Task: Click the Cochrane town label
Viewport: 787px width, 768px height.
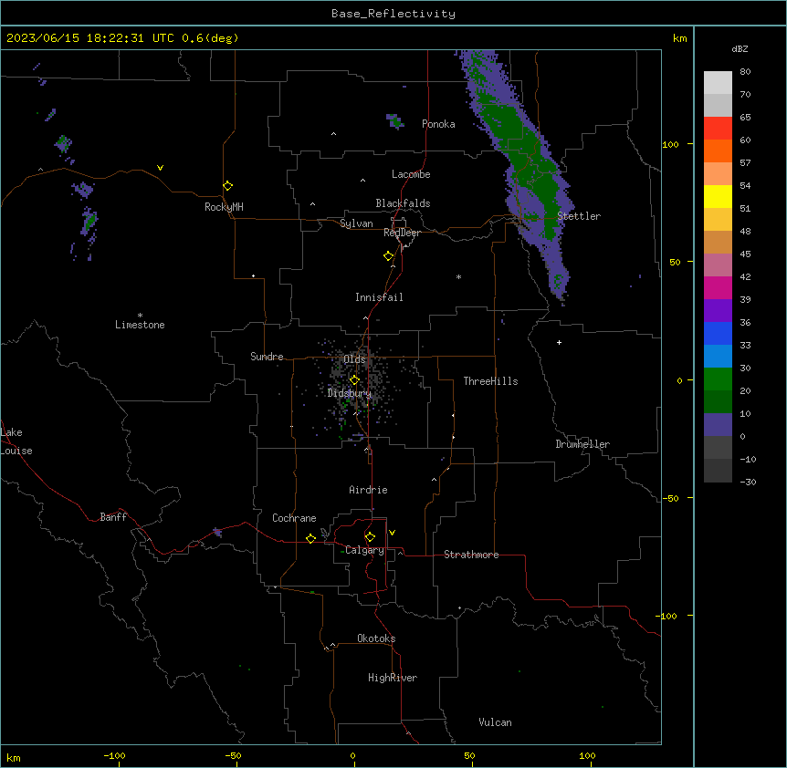Action: pyautogui.click(x=294, y=518)
